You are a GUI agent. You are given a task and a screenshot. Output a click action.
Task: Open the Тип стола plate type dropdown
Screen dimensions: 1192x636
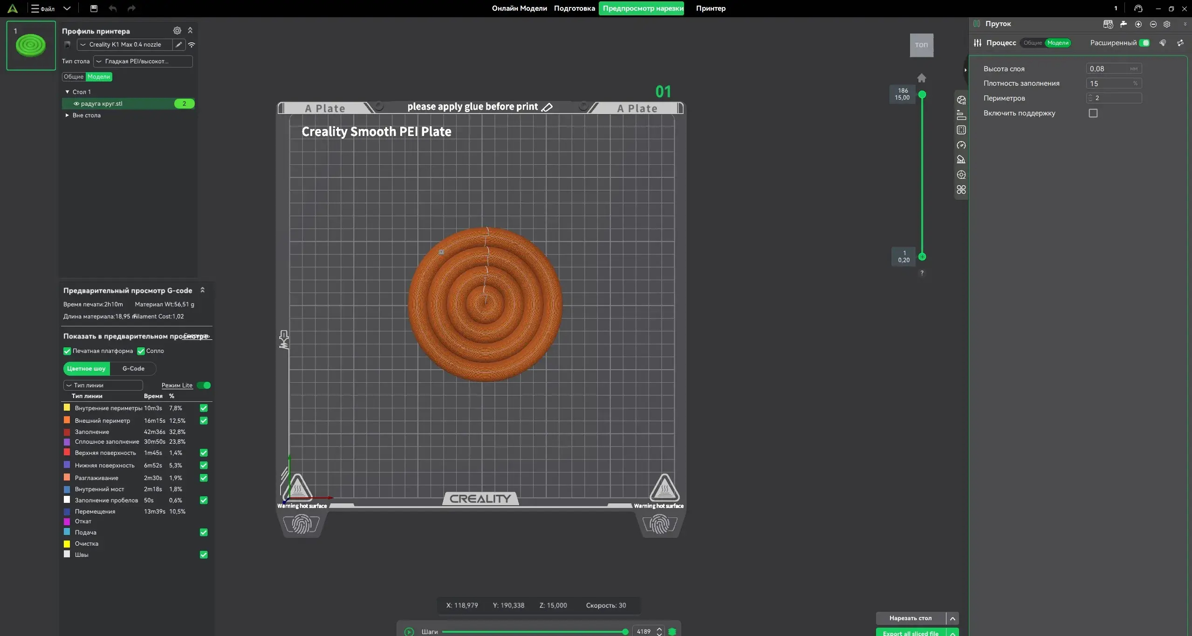tap(143, 61)
